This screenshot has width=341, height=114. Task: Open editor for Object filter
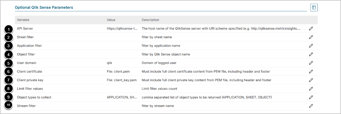tap(311, 54)
